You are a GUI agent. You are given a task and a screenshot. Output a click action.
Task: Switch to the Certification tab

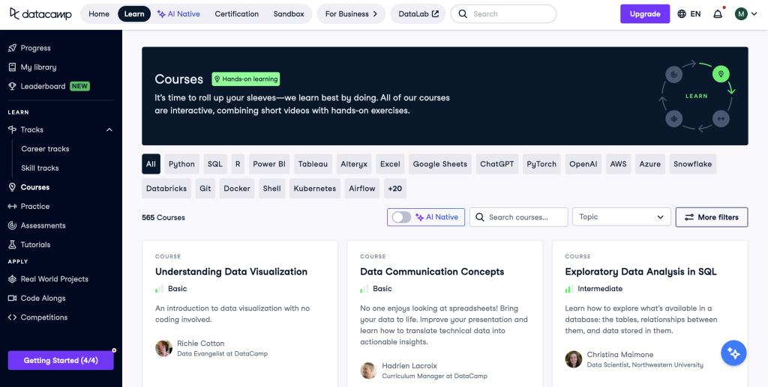pyautogui.click(x=236, y=13)
